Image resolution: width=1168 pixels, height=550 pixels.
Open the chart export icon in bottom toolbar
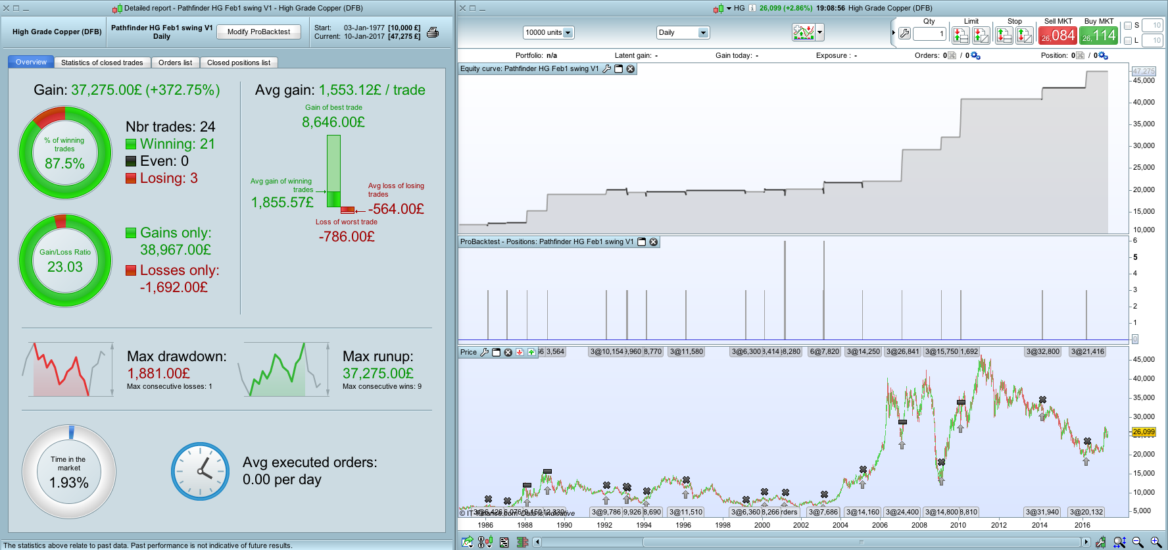click(x=467, y=542)
